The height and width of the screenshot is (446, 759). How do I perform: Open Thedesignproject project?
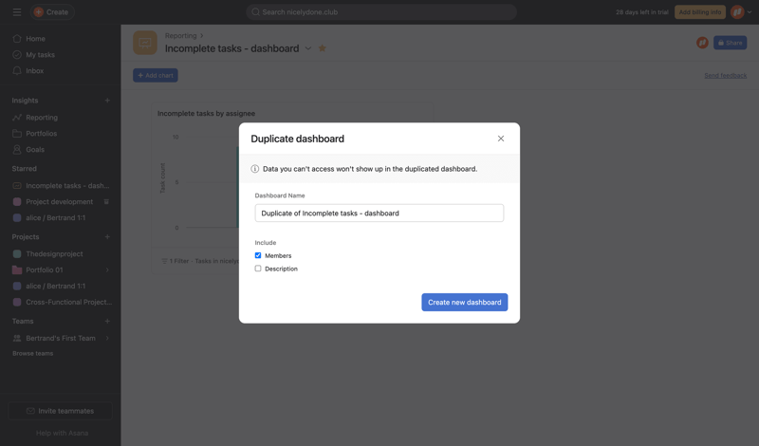(x=54, y=253)
